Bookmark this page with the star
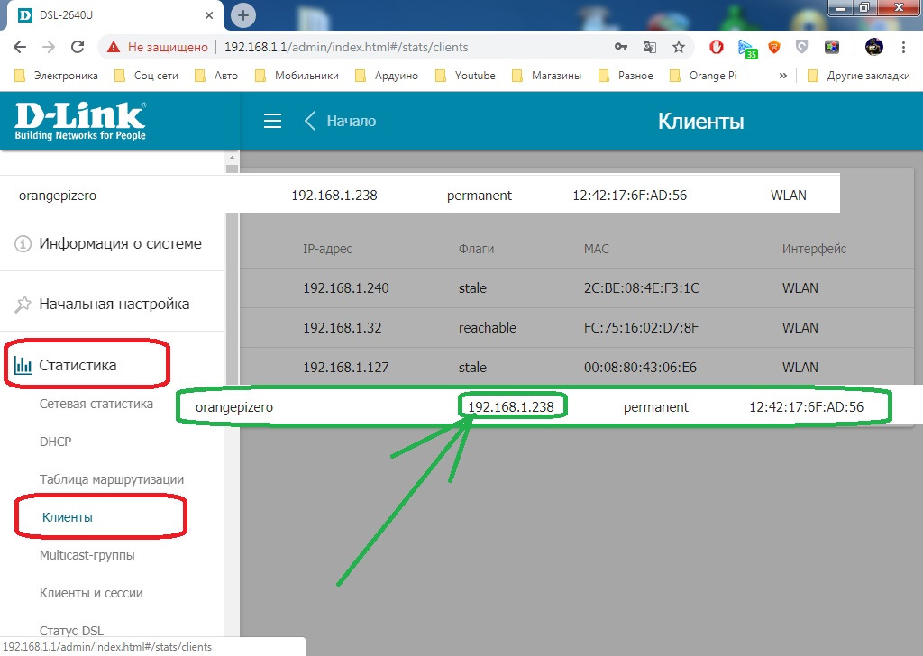The image size is (923, 656). point(679,47)
